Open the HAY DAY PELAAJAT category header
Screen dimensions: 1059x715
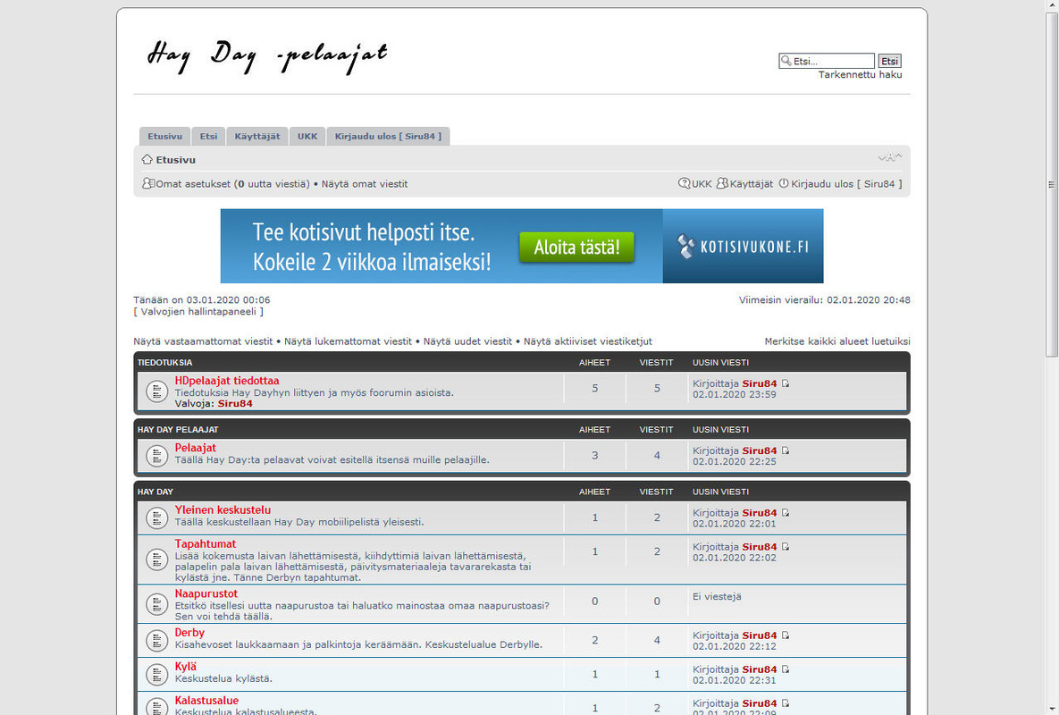(179, 429)
